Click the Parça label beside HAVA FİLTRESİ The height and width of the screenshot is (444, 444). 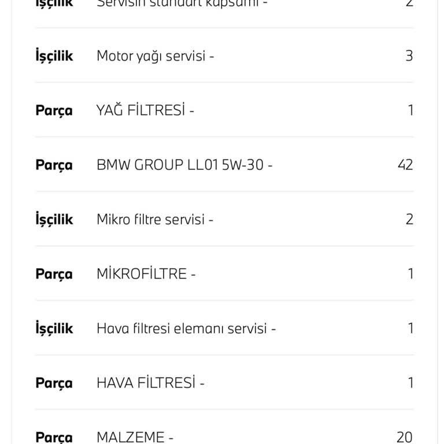point(54,383)
